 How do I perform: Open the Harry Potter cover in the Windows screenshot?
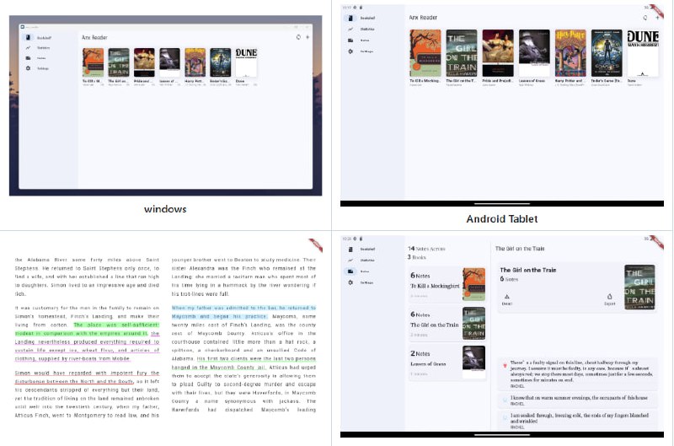(x=195, y=63)
